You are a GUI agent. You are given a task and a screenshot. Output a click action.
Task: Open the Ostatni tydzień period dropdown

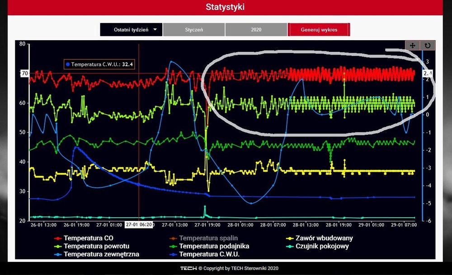point(131,30)
